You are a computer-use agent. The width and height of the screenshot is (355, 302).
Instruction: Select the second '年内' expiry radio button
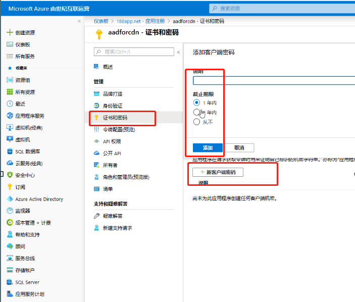coord(196,112)
